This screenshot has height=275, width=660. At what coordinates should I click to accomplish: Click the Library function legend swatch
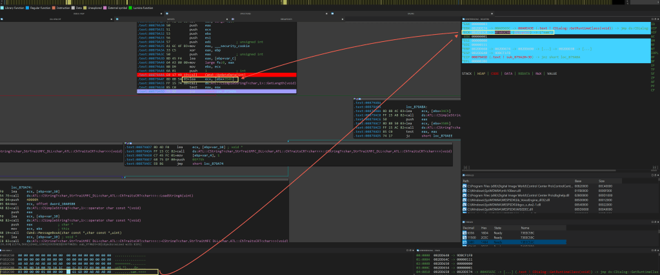(3, 6)
